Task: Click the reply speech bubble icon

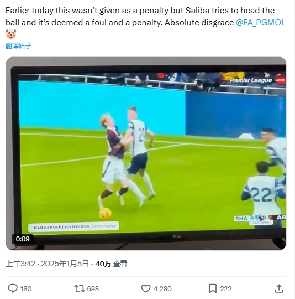Action: tap(13, 288)
